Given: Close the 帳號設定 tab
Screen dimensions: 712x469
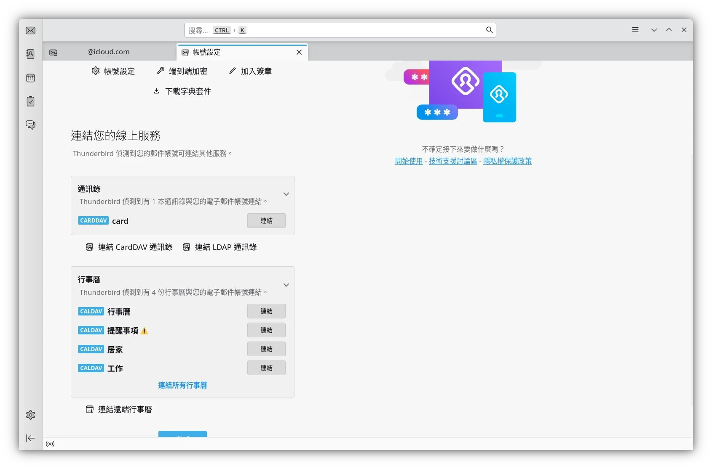Looking at the screenshot, I should tap(299, 52).
